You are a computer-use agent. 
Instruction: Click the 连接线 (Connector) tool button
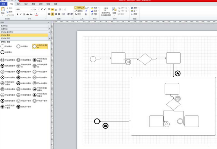click(x=79, y=11)
